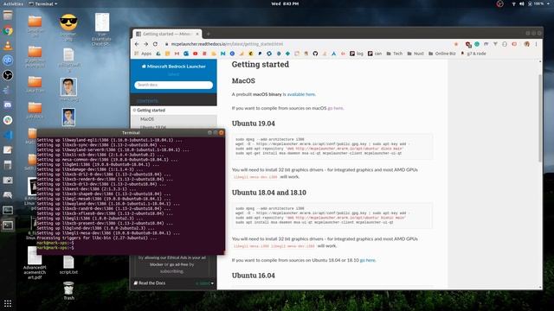Open the clock calendar in top bar
Image resolution: width=554 pixels, height=311 pixels.
[x=285, y=3]
